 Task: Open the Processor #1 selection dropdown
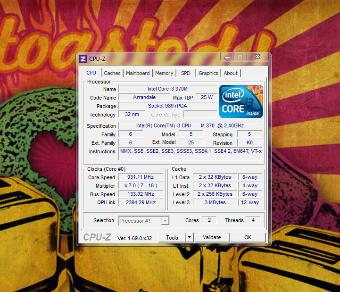[x=144, y=221]
